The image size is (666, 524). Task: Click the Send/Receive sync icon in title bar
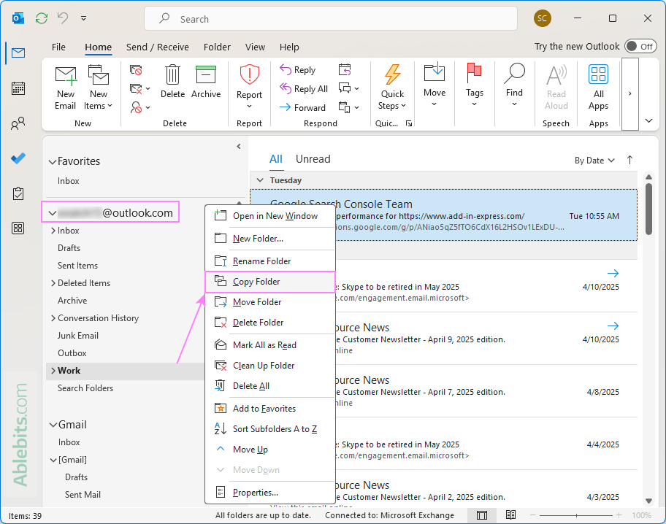pos(42,18)
